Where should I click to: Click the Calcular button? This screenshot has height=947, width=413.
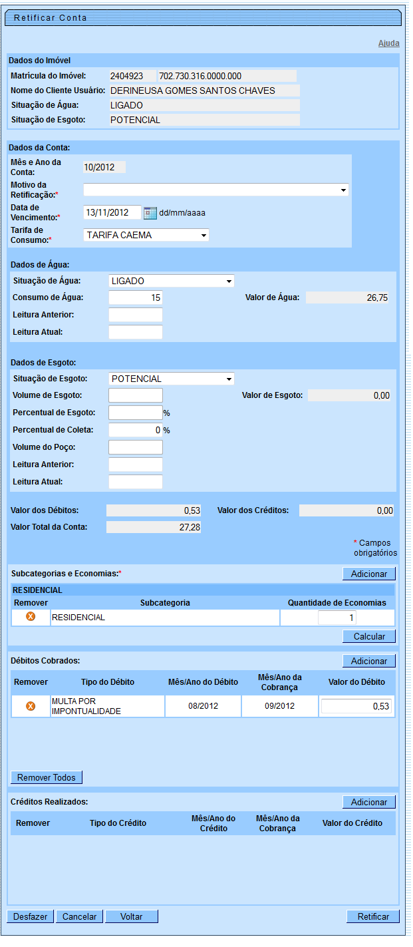point(369,636)
